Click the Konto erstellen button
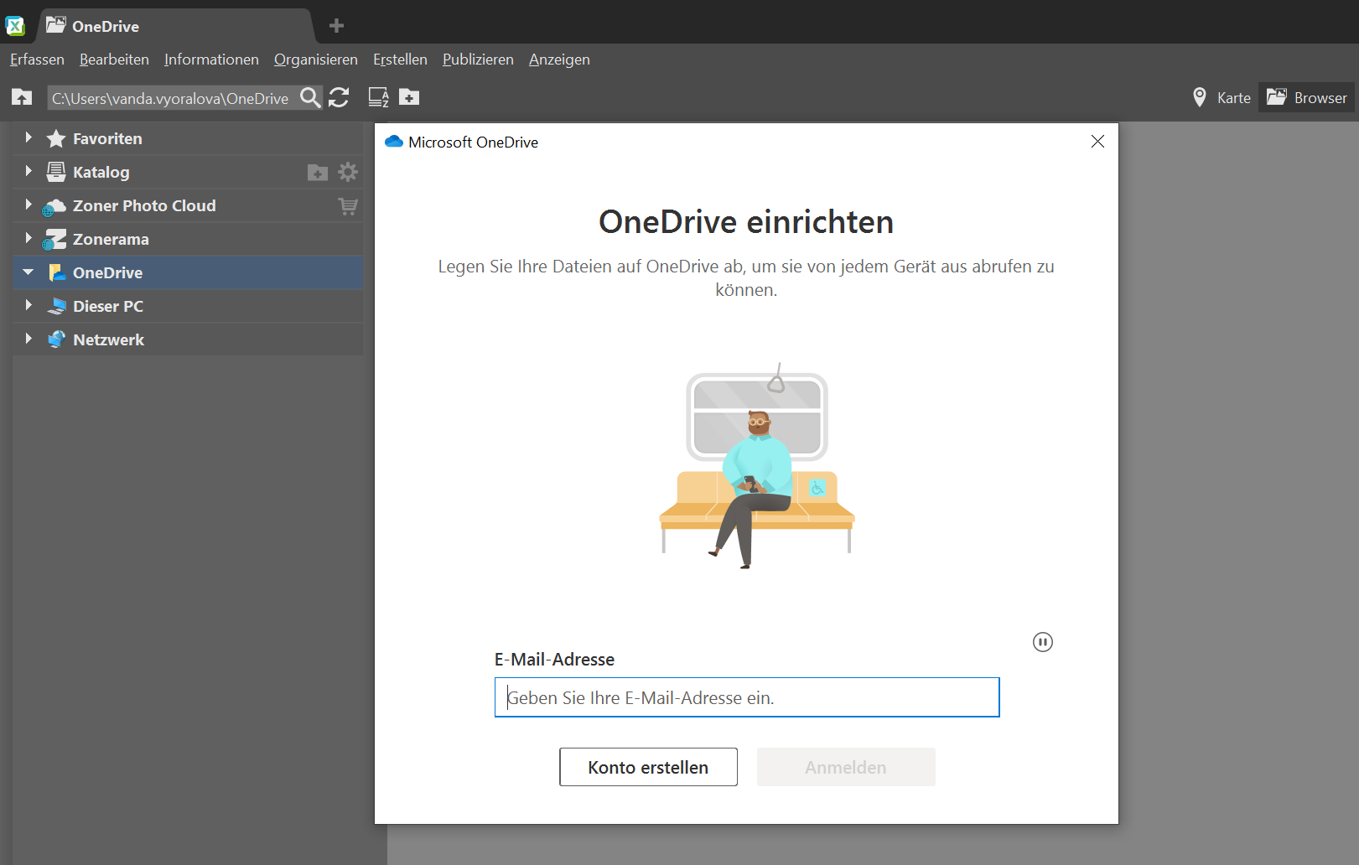The height and width of the screenshot is (865, 1359). point(648,767)
